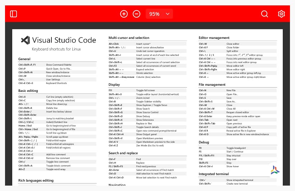295x191 pixels.
Task: Click 'Keep preview mode editor open' text
Action: 243,116
